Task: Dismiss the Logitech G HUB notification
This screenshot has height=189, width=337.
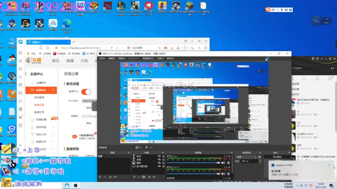Action: click(329, 165)
